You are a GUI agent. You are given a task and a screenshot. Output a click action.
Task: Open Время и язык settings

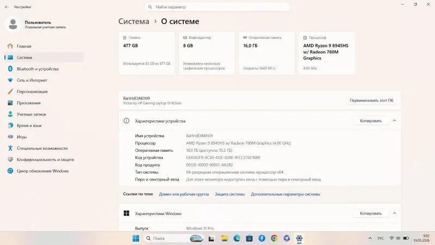(45, 126)
